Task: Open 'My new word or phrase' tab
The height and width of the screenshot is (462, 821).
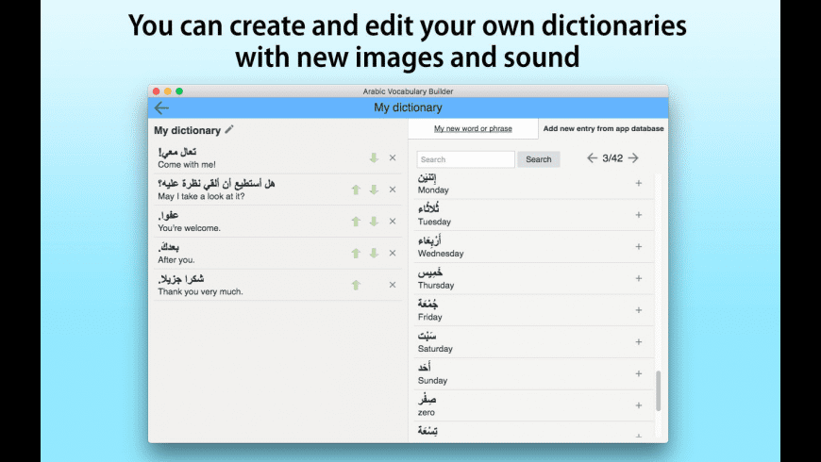Action: pos(473,129)
